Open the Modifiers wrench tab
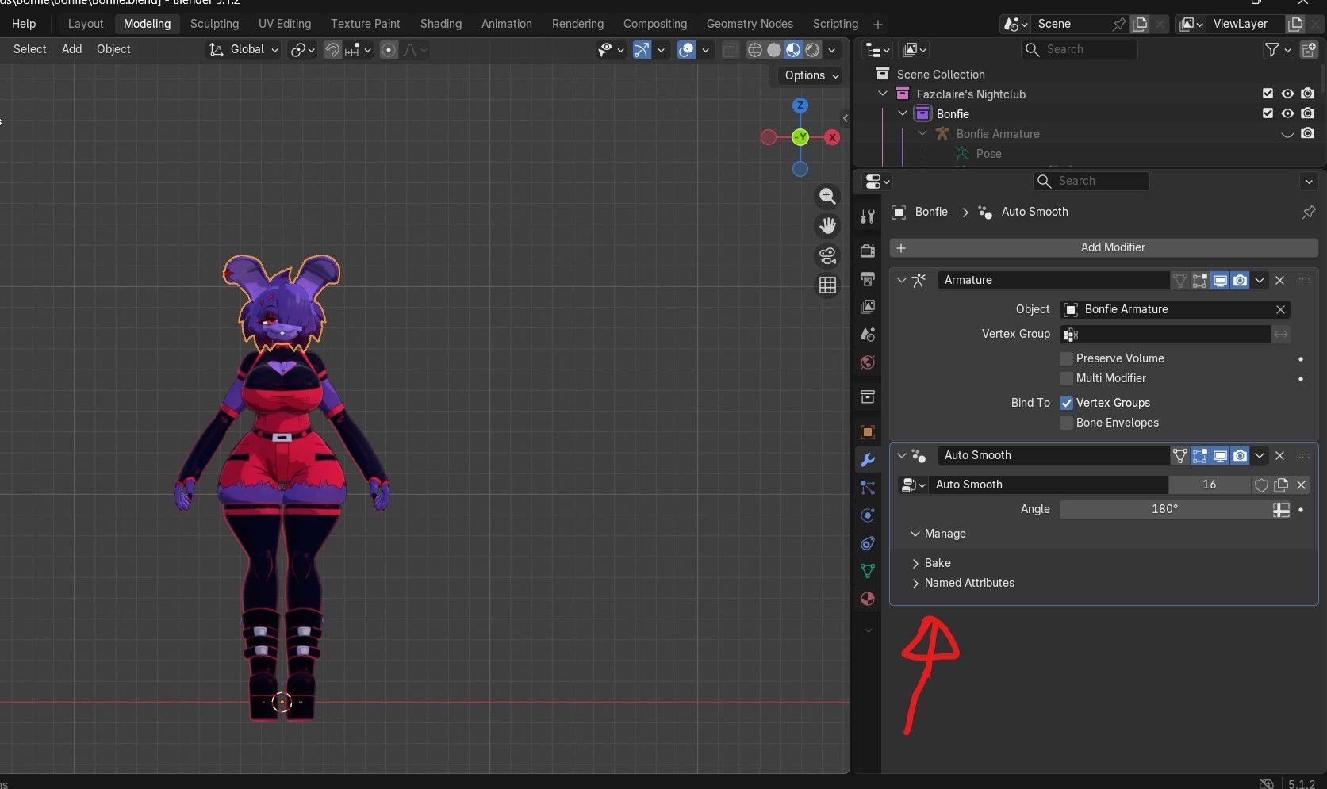Viewport: 1327px width, 789px height. pyautogui.click(x=868, y=460)
